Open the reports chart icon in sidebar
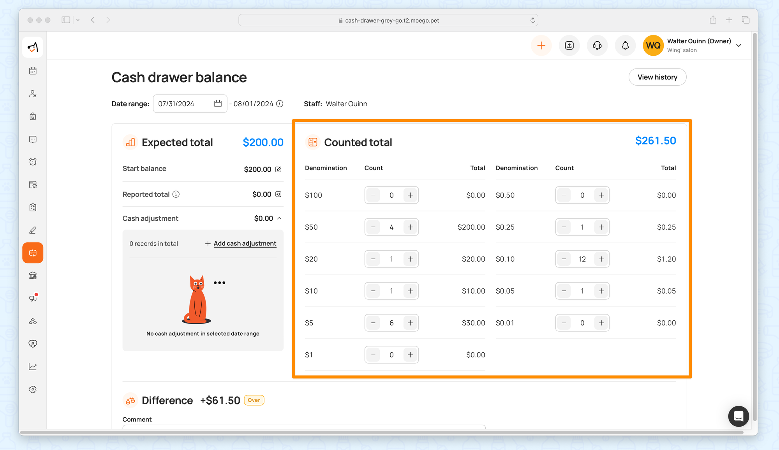779x450 pixels. 33,367
